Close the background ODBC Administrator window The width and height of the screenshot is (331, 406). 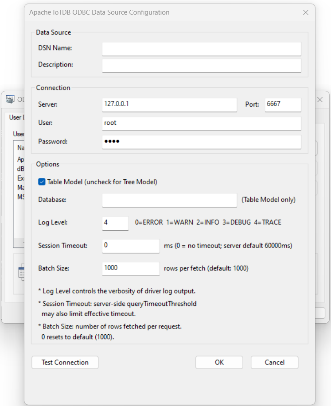[320, 100]
